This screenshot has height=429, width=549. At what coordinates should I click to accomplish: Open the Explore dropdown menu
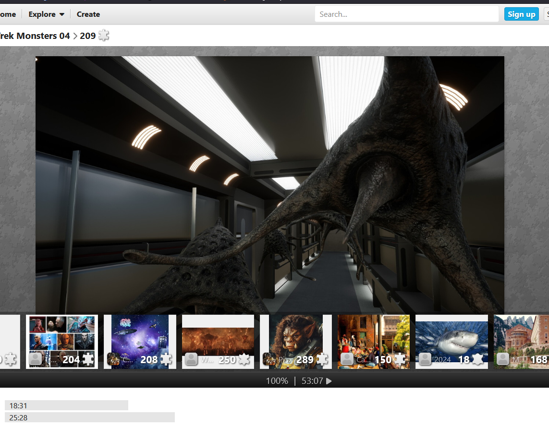click(x=46, y=14)
